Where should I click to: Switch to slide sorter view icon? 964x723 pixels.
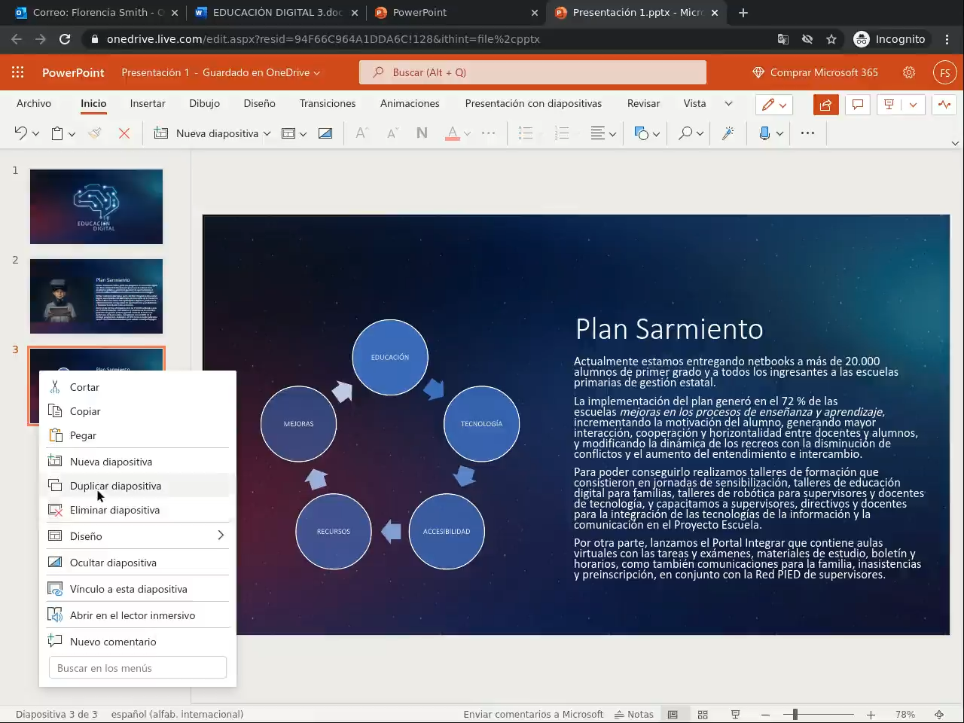703,714
